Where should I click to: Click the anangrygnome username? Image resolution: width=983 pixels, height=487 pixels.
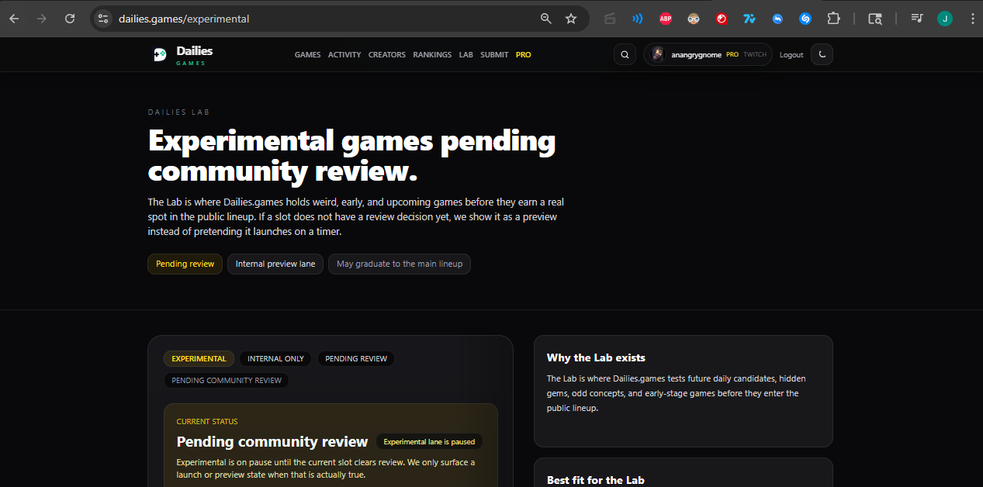697,55
